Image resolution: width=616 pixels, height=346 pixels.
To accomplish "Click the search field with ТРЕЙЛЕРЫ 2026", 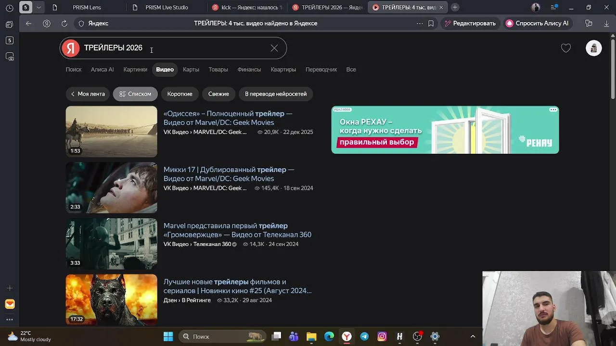I will coord(173,48).
